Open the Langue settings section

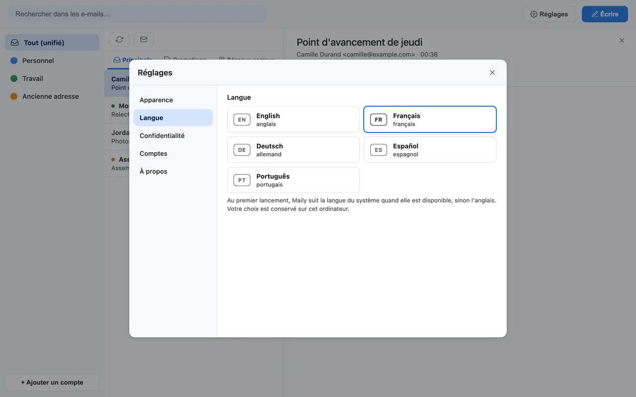click(x=173, y=118)
